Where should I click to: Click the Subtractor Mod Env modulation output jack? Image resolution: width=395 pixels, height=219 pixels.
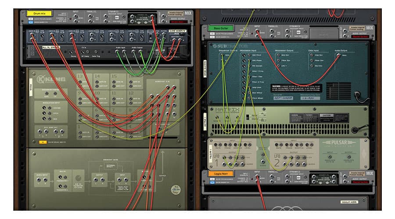point(278,55)
